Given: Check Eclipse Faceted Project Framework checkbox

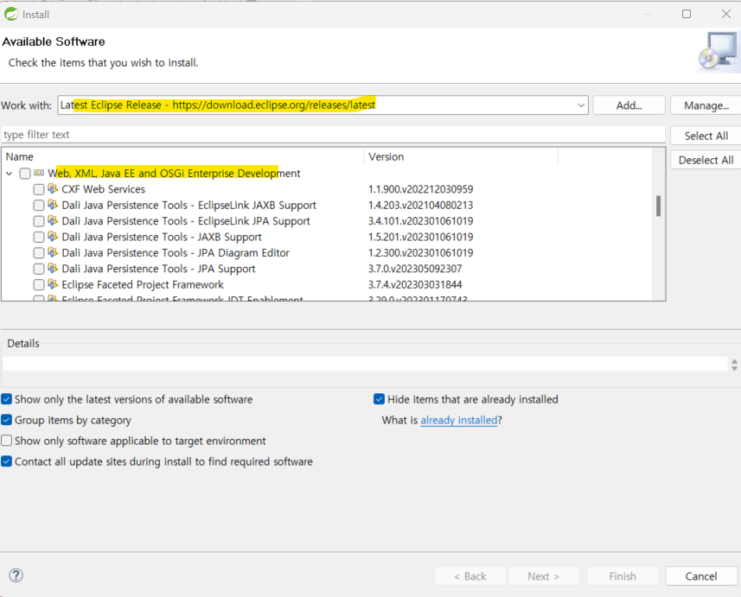Looking at the screenshot, I should [x=39, y=285].
